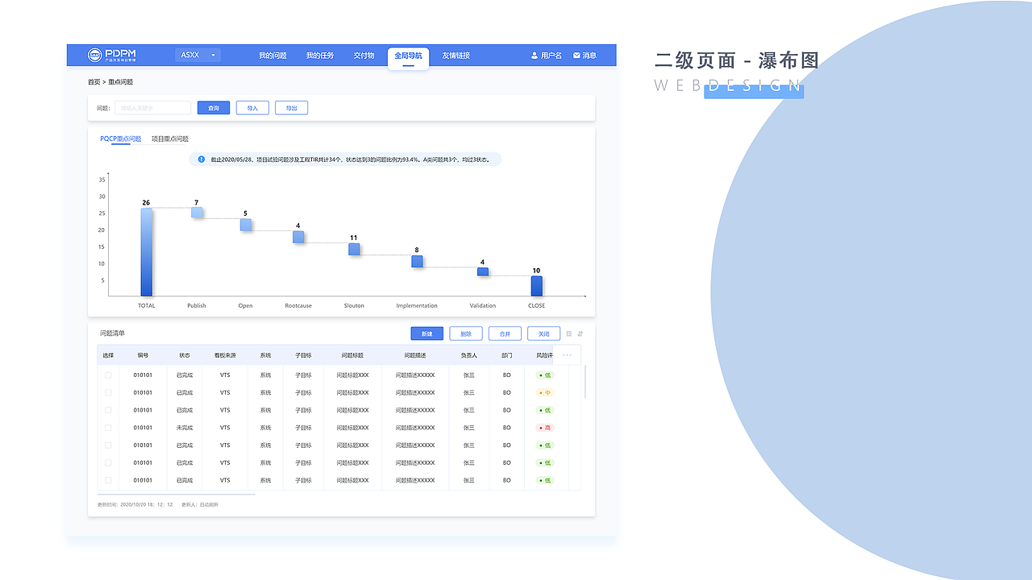Select the PQCP重点问题 chart tab
Image resolution: width=1032 pixels, height=580 pixels.
[121, 139]
